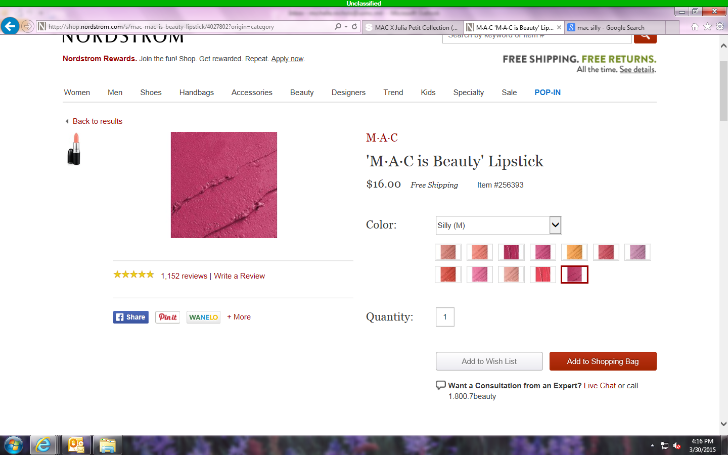Click the taskbar clock showing 4:16 PM
Viewport: 728px width, 455px height.
tap(702, 445)
